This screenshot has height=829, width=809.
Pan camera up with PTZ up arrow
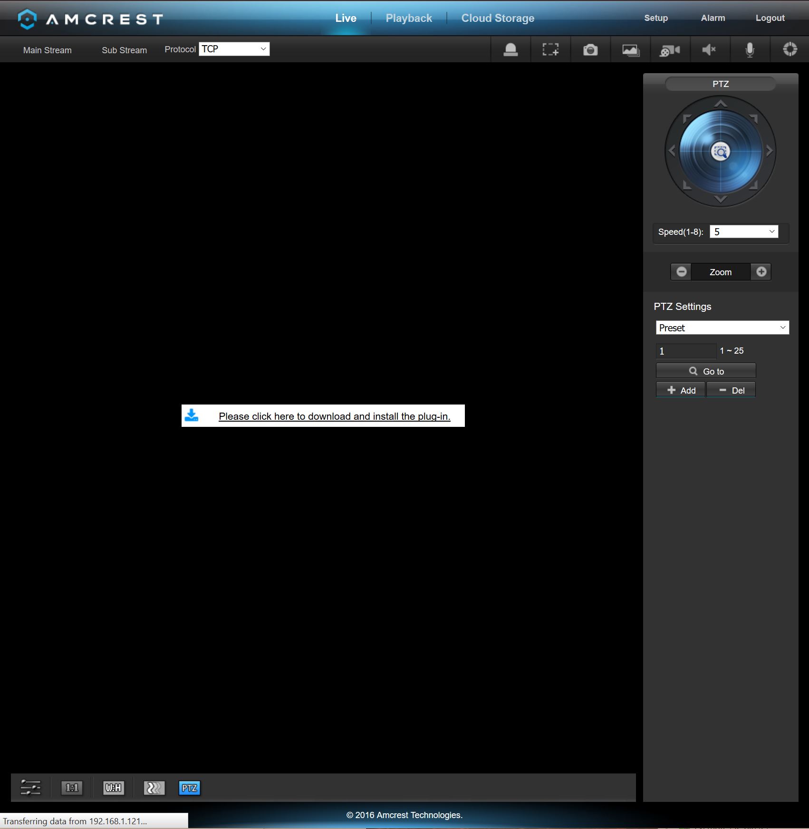point(721,103)
